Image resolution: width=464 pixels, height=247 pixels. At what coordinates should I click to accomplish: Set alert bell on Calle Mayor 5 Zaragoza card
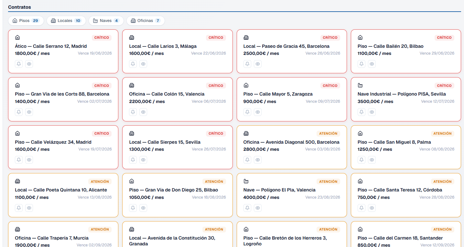[x=247, y=112]
